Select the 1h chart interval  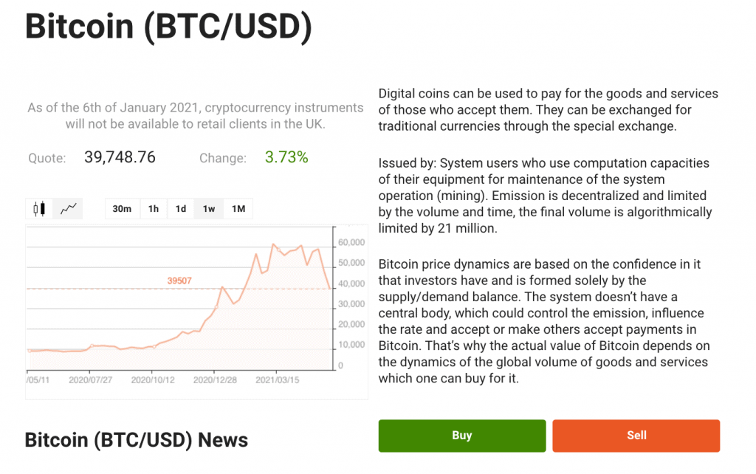pyautogui.click(x=154, y=209)
